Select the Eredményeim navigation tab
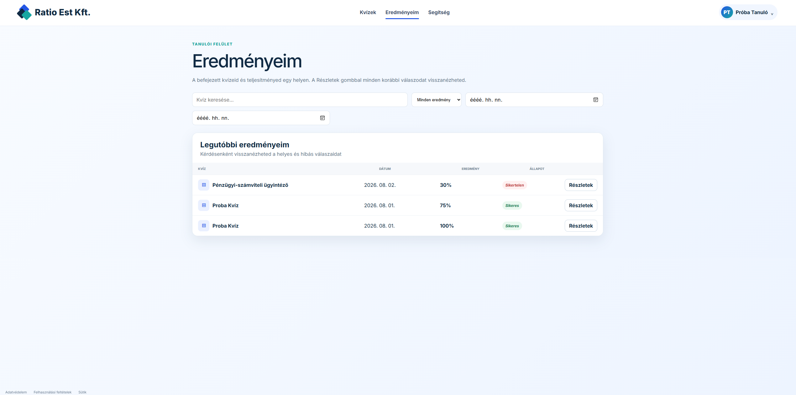Screen dimensions: 796x395 [x=402, y=12]
